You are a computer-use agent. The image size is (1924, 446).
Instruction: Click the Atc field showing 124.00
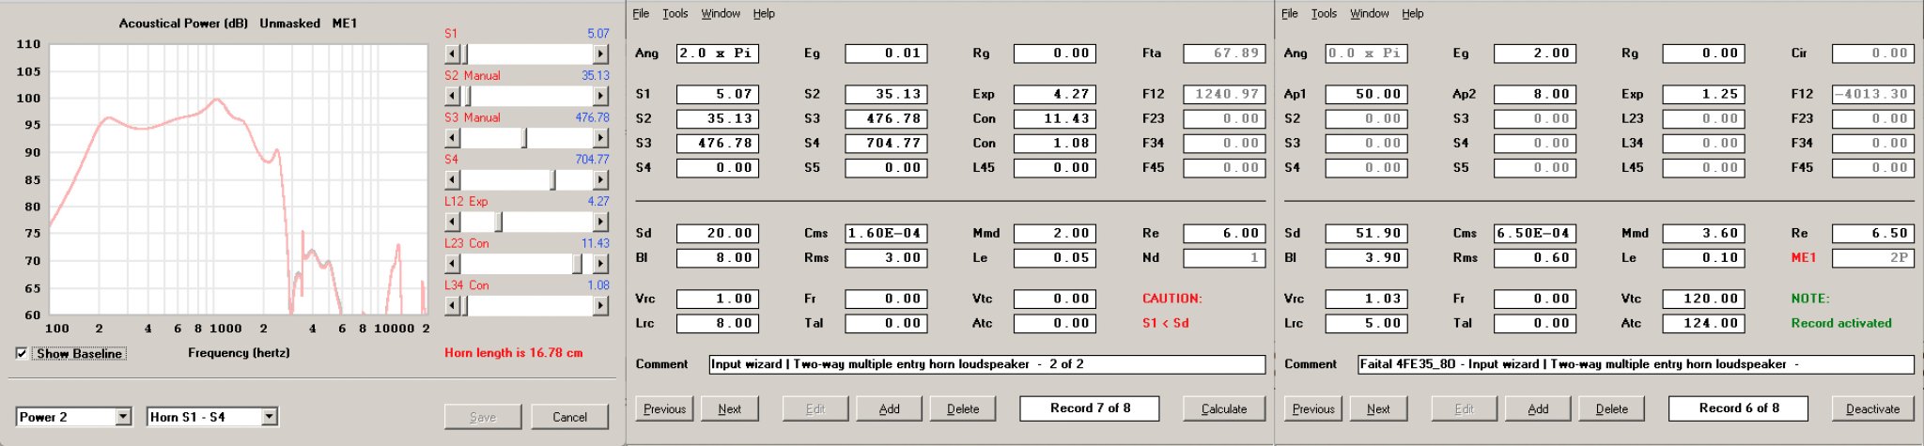(x=1704, y=323)
